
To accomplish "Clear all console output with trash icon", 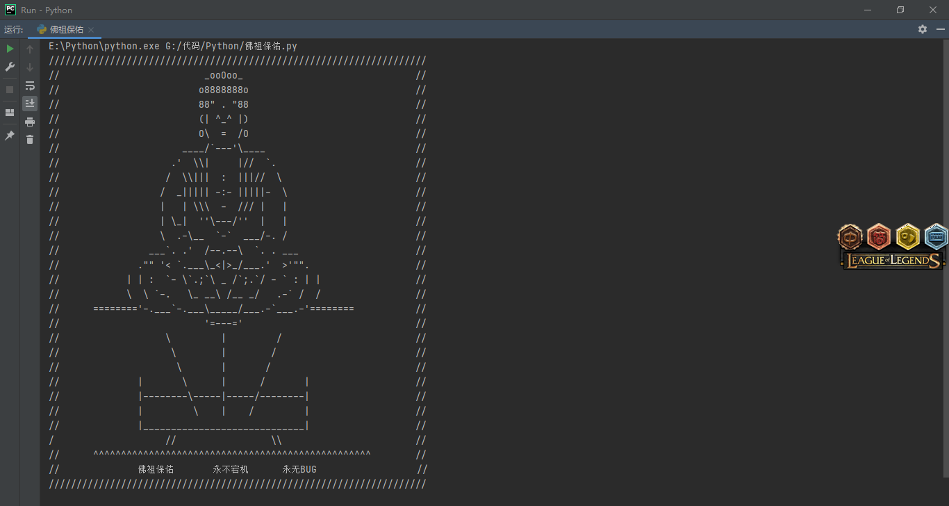I will coord(30,140).
